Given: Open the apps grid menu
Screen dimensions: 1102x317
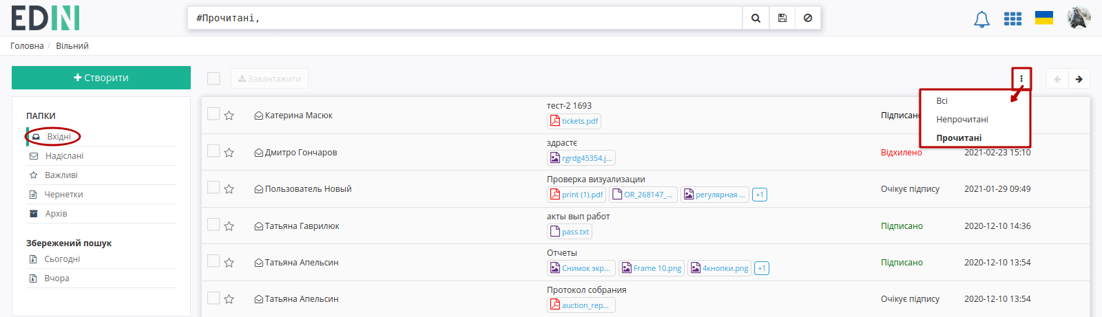Looking at the screenshot, I should [1012, 19].
